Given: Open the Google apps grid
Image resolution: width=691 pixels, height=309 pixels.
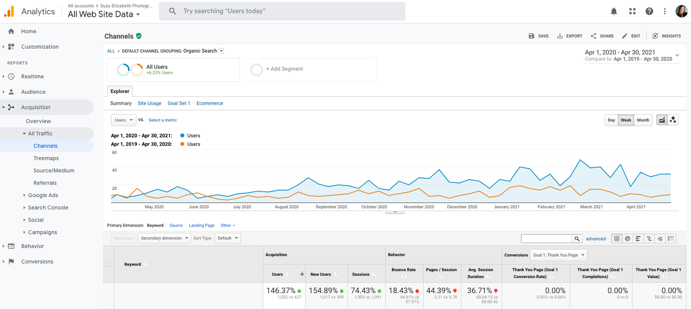Looking at the screenshot, I should (x=632, y=12).
